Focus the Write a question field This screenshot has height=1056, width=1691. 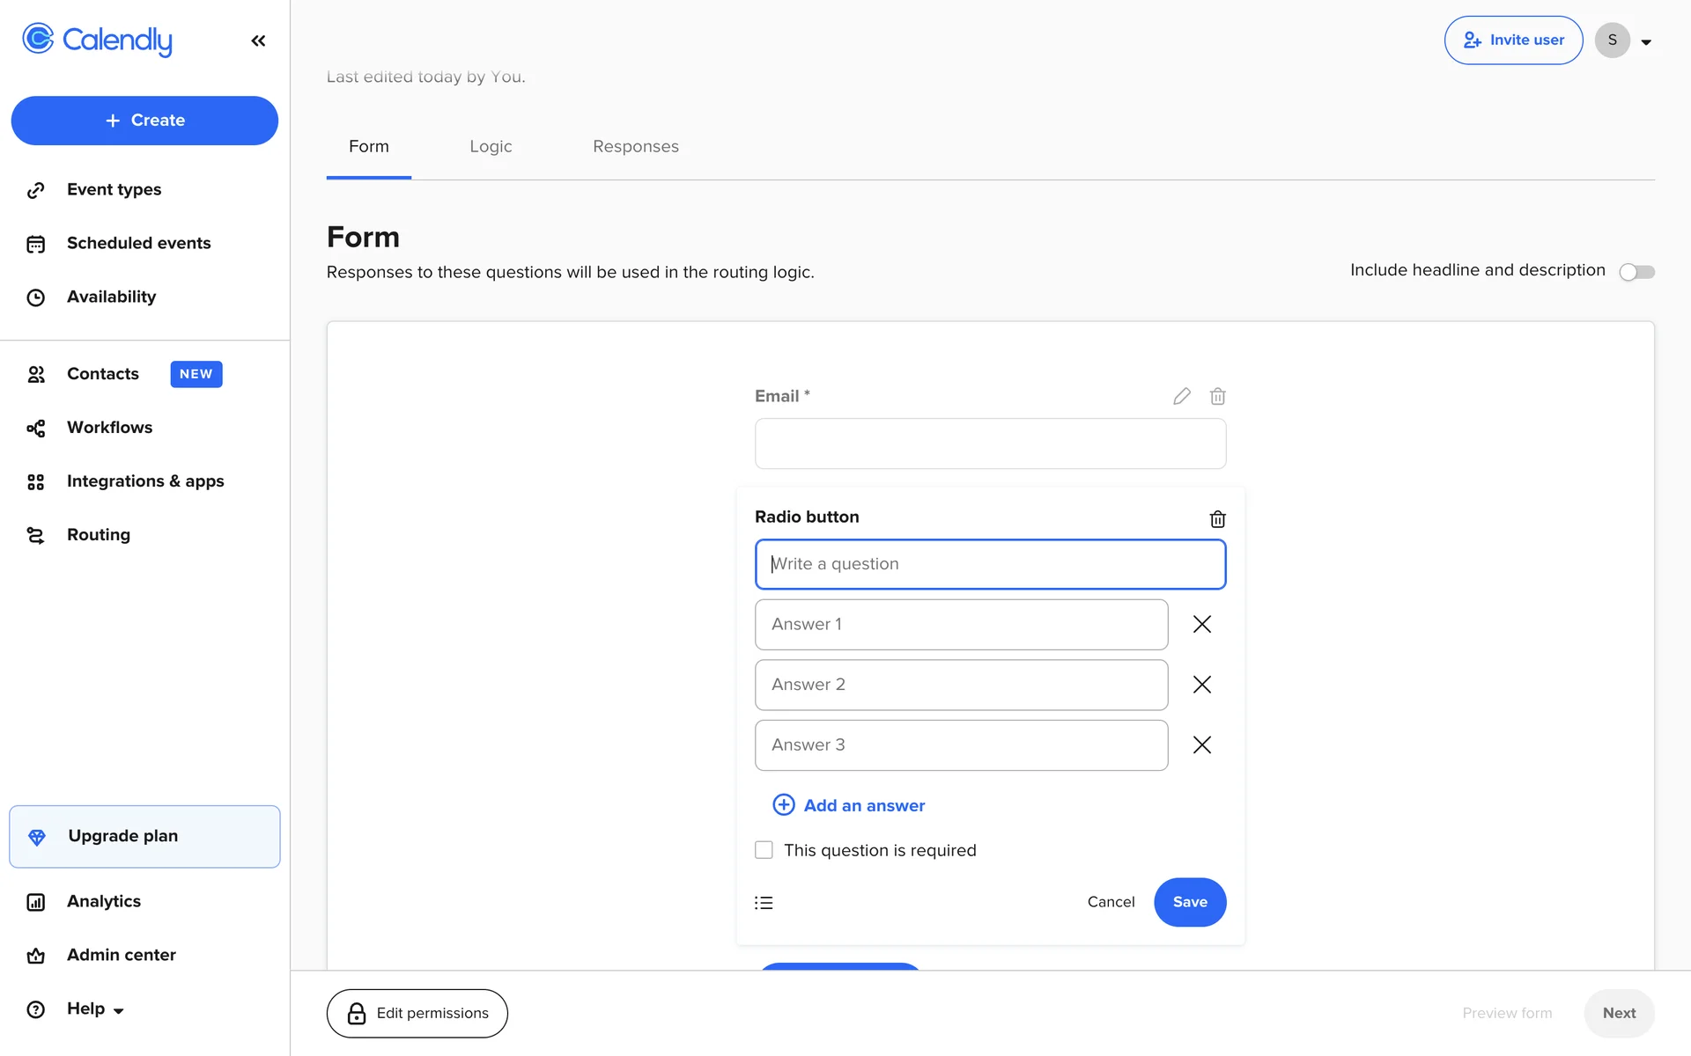pos(990,564)
